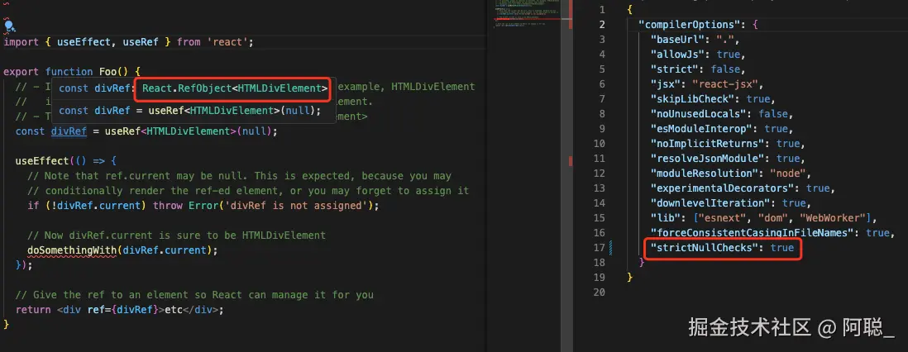908x352 pixels.
Task: Click 'ref={divRef}' attribute in the JSX div
Action: [x=124, y=310]
